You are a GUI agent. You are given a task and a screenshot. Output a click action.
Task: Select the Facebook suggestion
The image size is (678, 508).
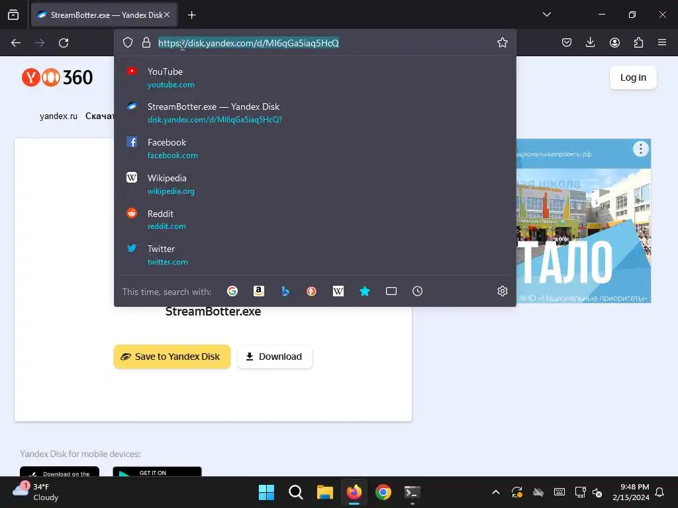[x=315, y=149]
